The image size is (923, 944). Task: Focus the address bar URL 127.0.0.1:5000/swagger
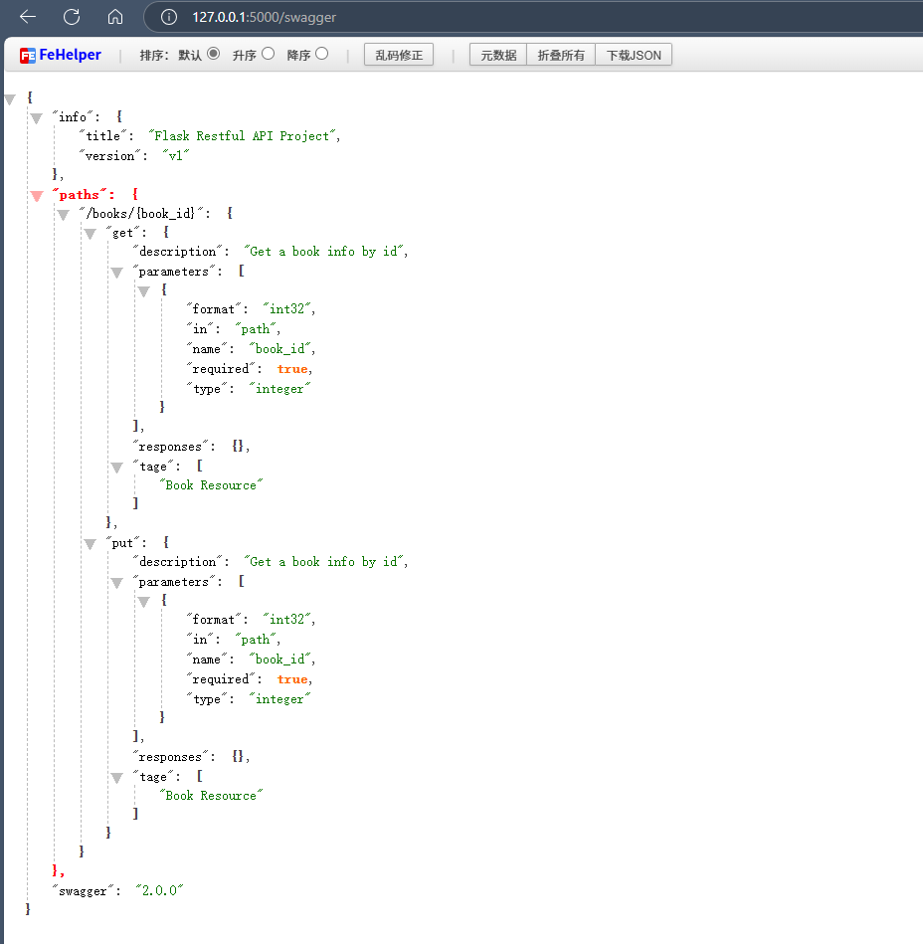click(264, 18)
